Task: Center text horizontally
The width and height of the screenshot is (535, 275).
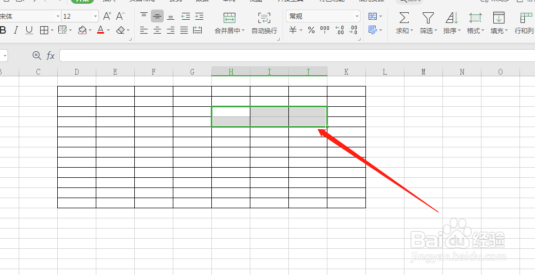Action: click(x=157, y=30)
